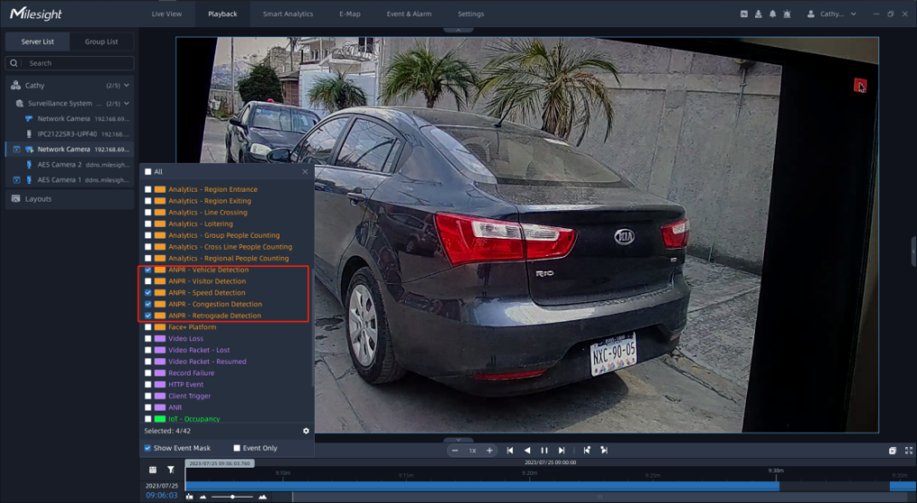The width and height of the screenshot is (917, 503).
Task: Close the event filter popup
Action: point(305,172)
